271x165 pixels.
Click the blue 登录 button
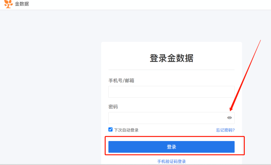click(x=171, y=147)
